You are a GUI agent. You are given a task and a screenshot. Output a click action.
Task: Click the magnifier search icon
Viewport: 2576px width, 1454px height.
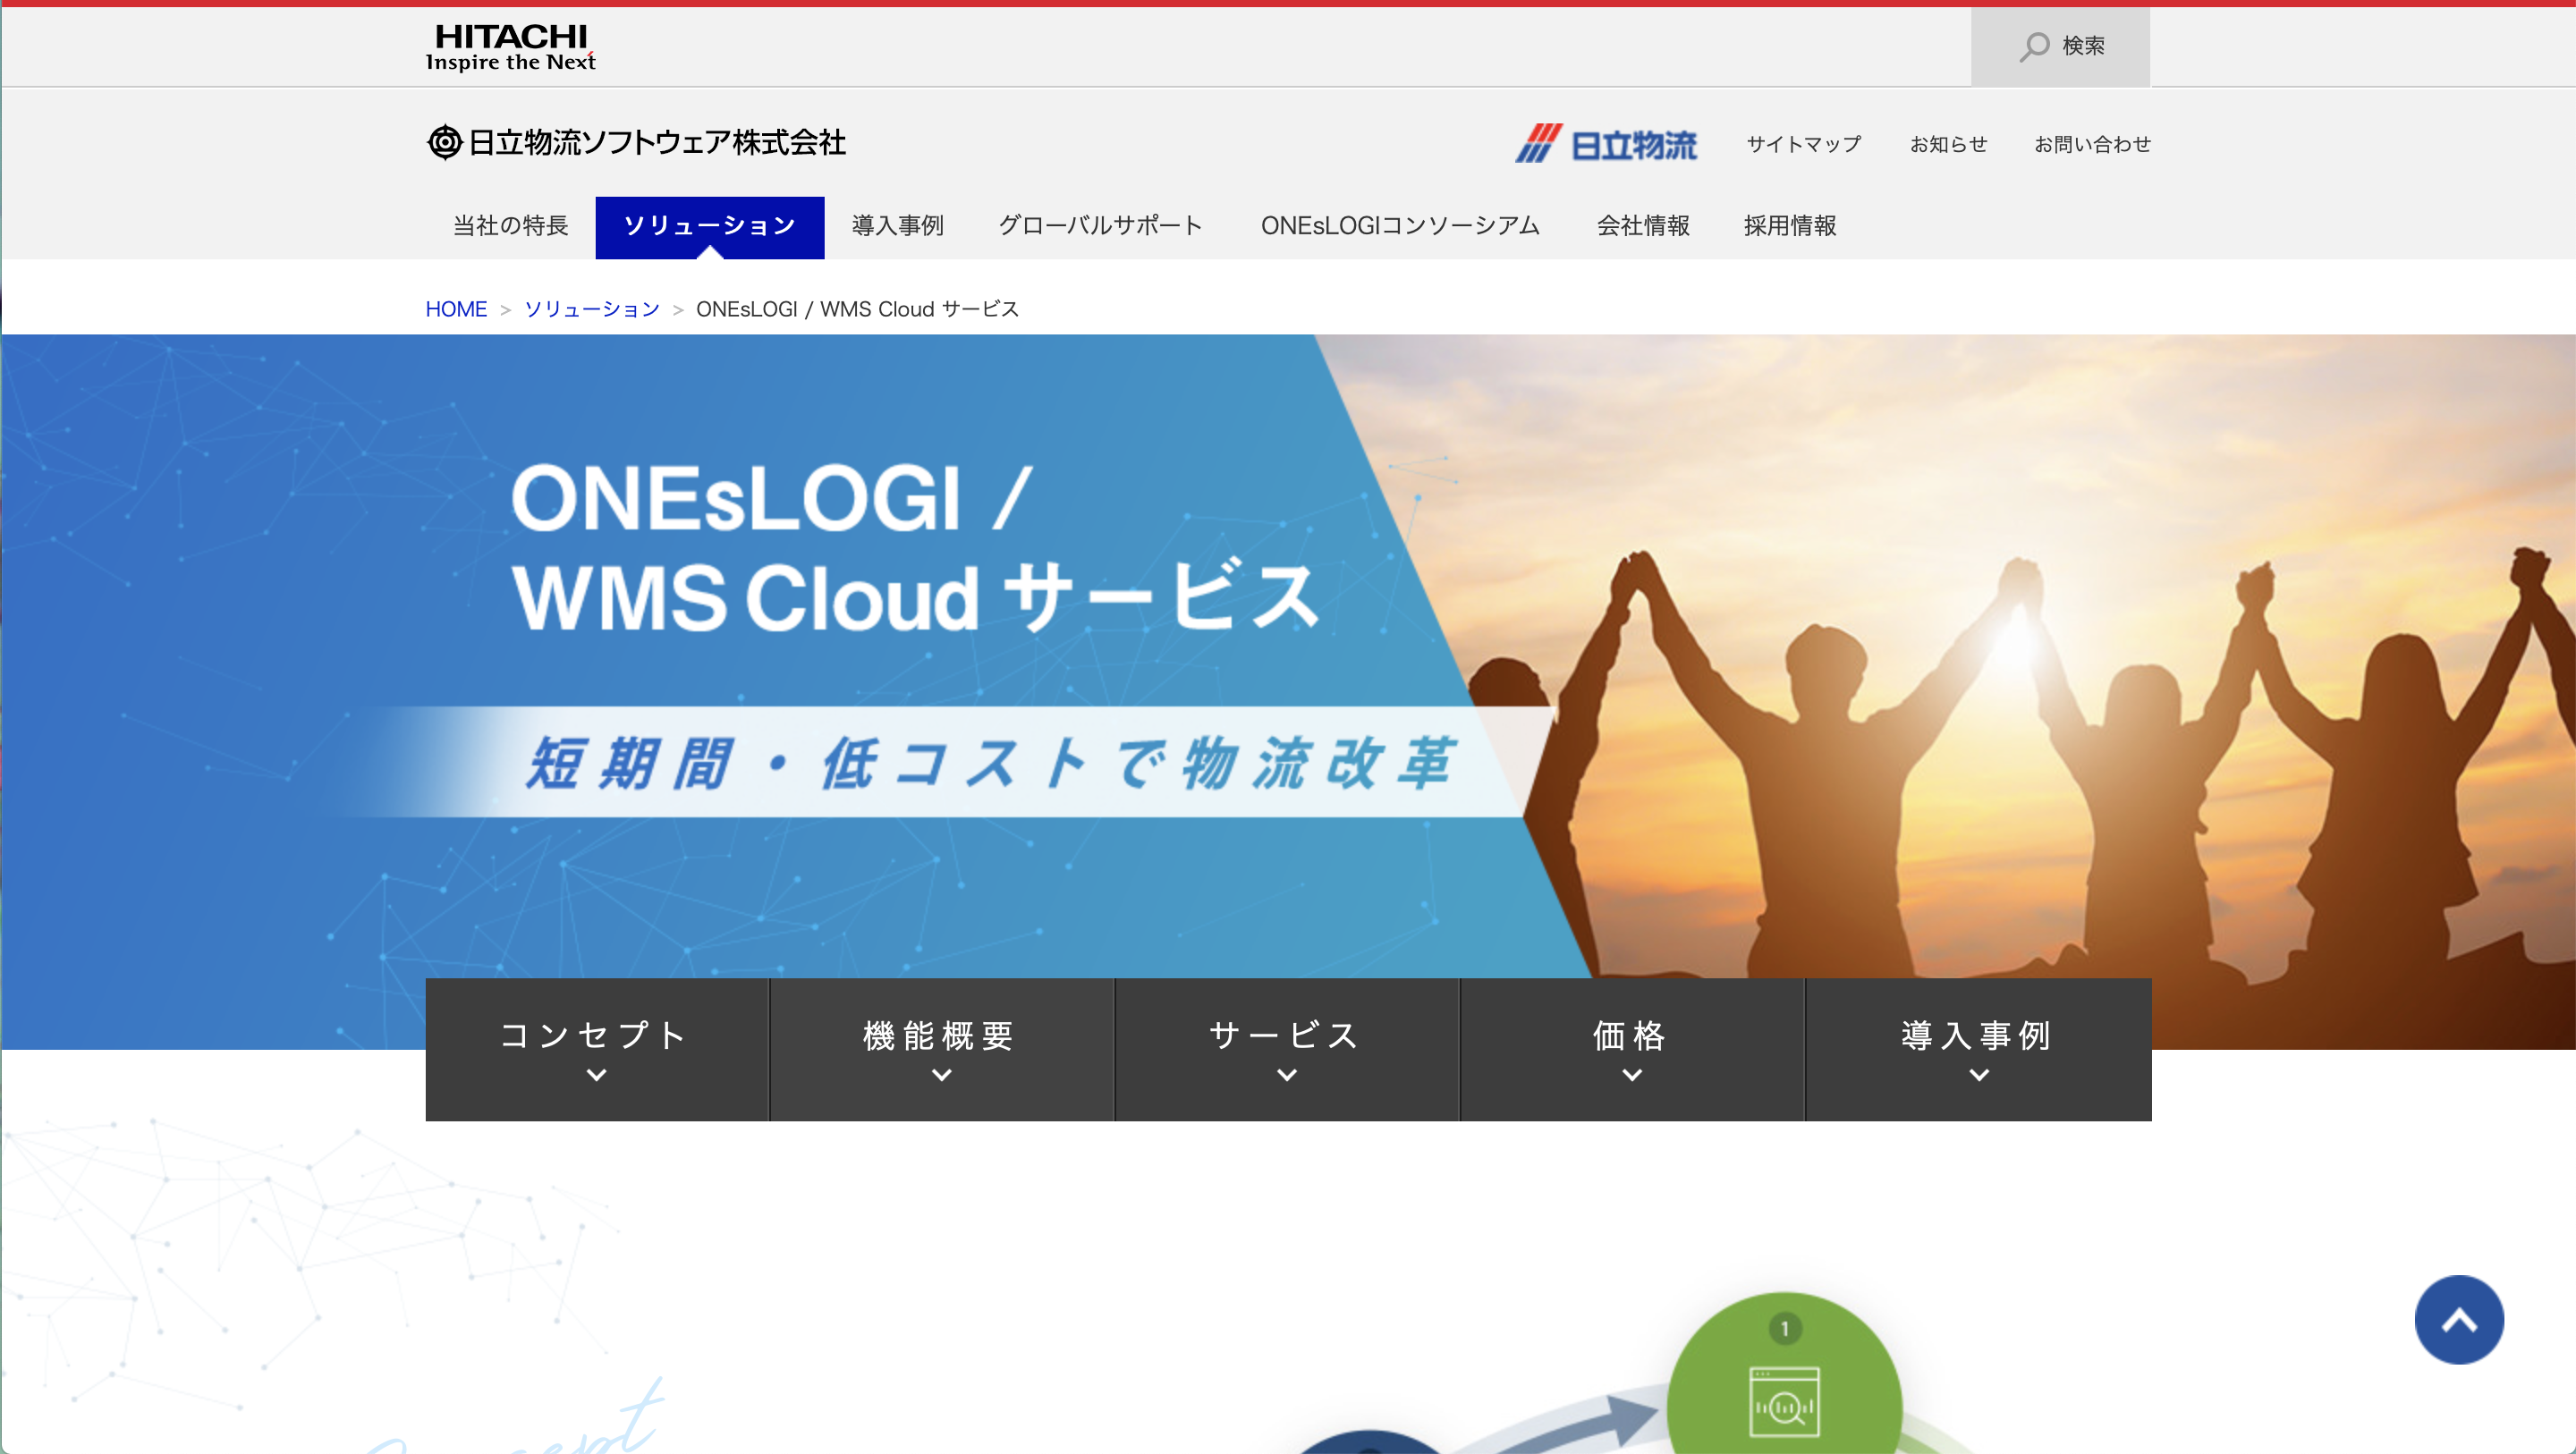point(2033,46)
